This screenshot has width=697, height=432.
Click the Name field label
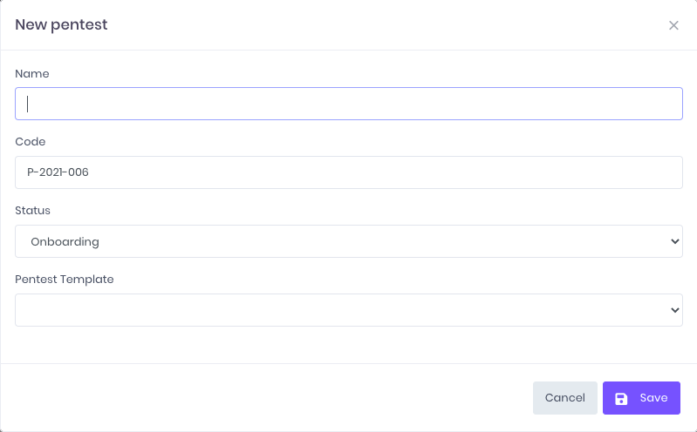pyautogui.click(x=32, y=73)
